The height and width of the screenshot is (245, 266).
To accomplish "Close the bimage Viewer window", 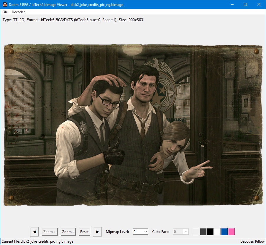I will point(259,5).
